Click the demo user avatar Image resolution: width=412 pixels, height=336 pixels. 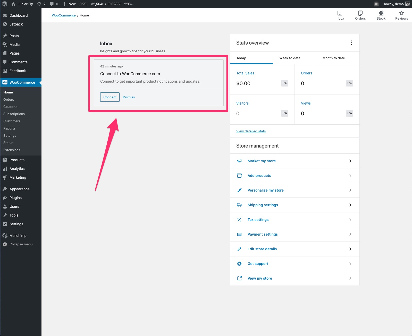(x=408, y=4)
